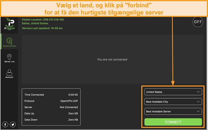Screen dimensions: 208x130
Task: Click the Time Connected value 0:00:00
Action: pos(73,95)
